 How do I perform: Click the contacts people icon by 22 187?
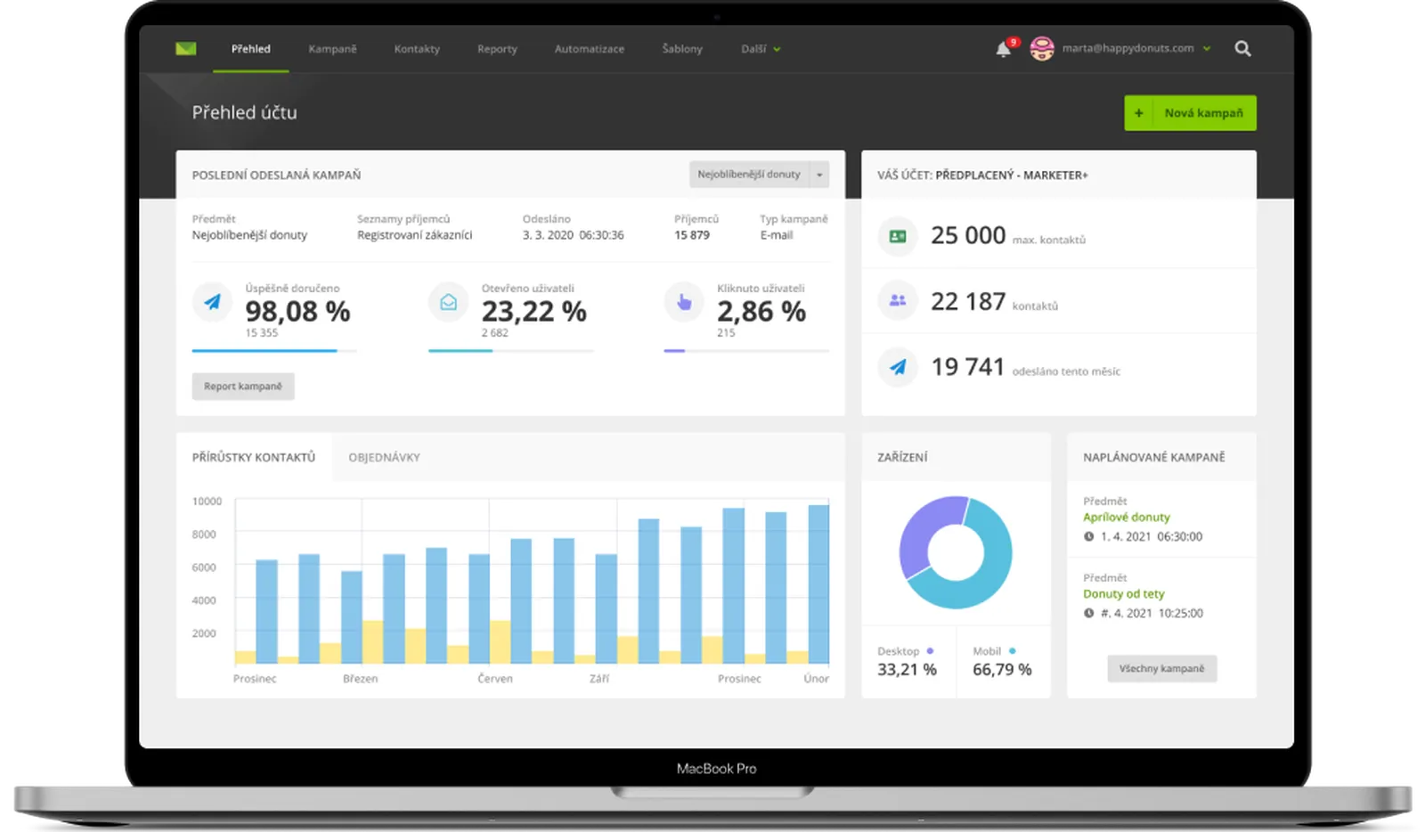[898, 301]
